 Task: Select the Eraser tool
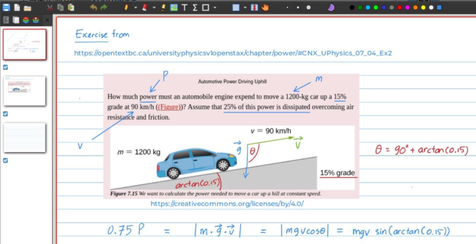[x=145, y=8]
